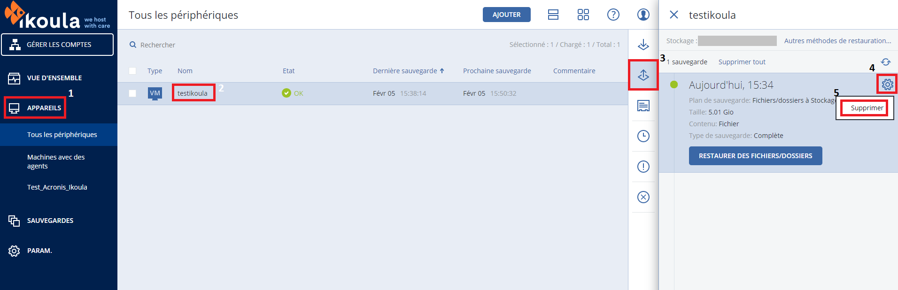Toggle the select-all header checkbox
898x290 pixels.
tap(132, 71)
